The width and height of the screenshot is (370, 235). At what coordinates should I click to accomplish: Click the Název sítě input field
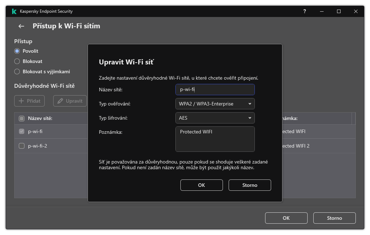click(x=215, y=90)
